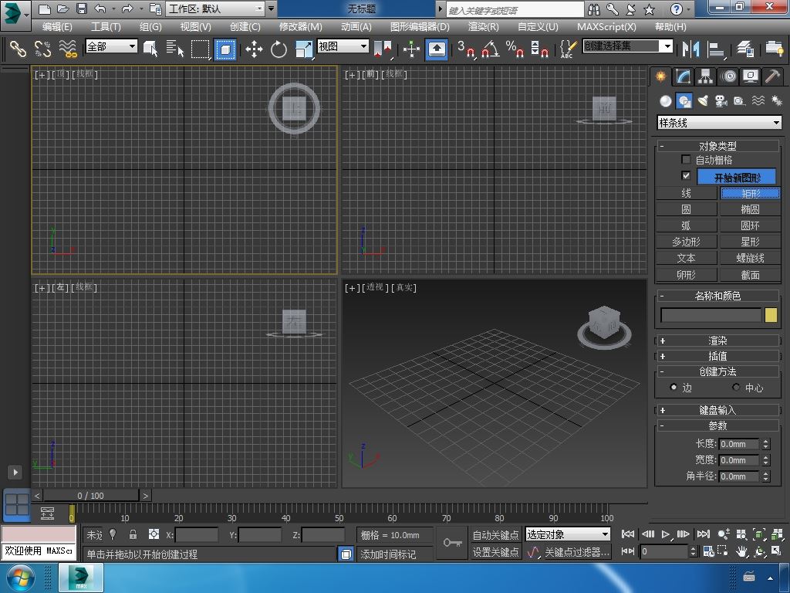Click the 星形 shape button
790x593 pixels.
(x=750, y=242)
